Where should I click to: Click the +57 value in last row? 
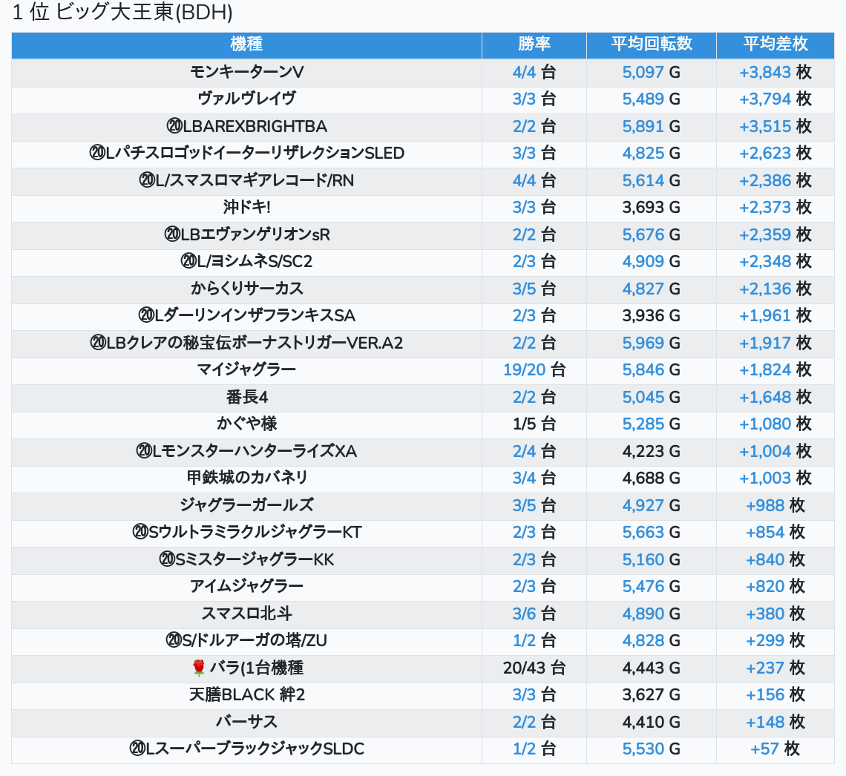pos(765,749)
